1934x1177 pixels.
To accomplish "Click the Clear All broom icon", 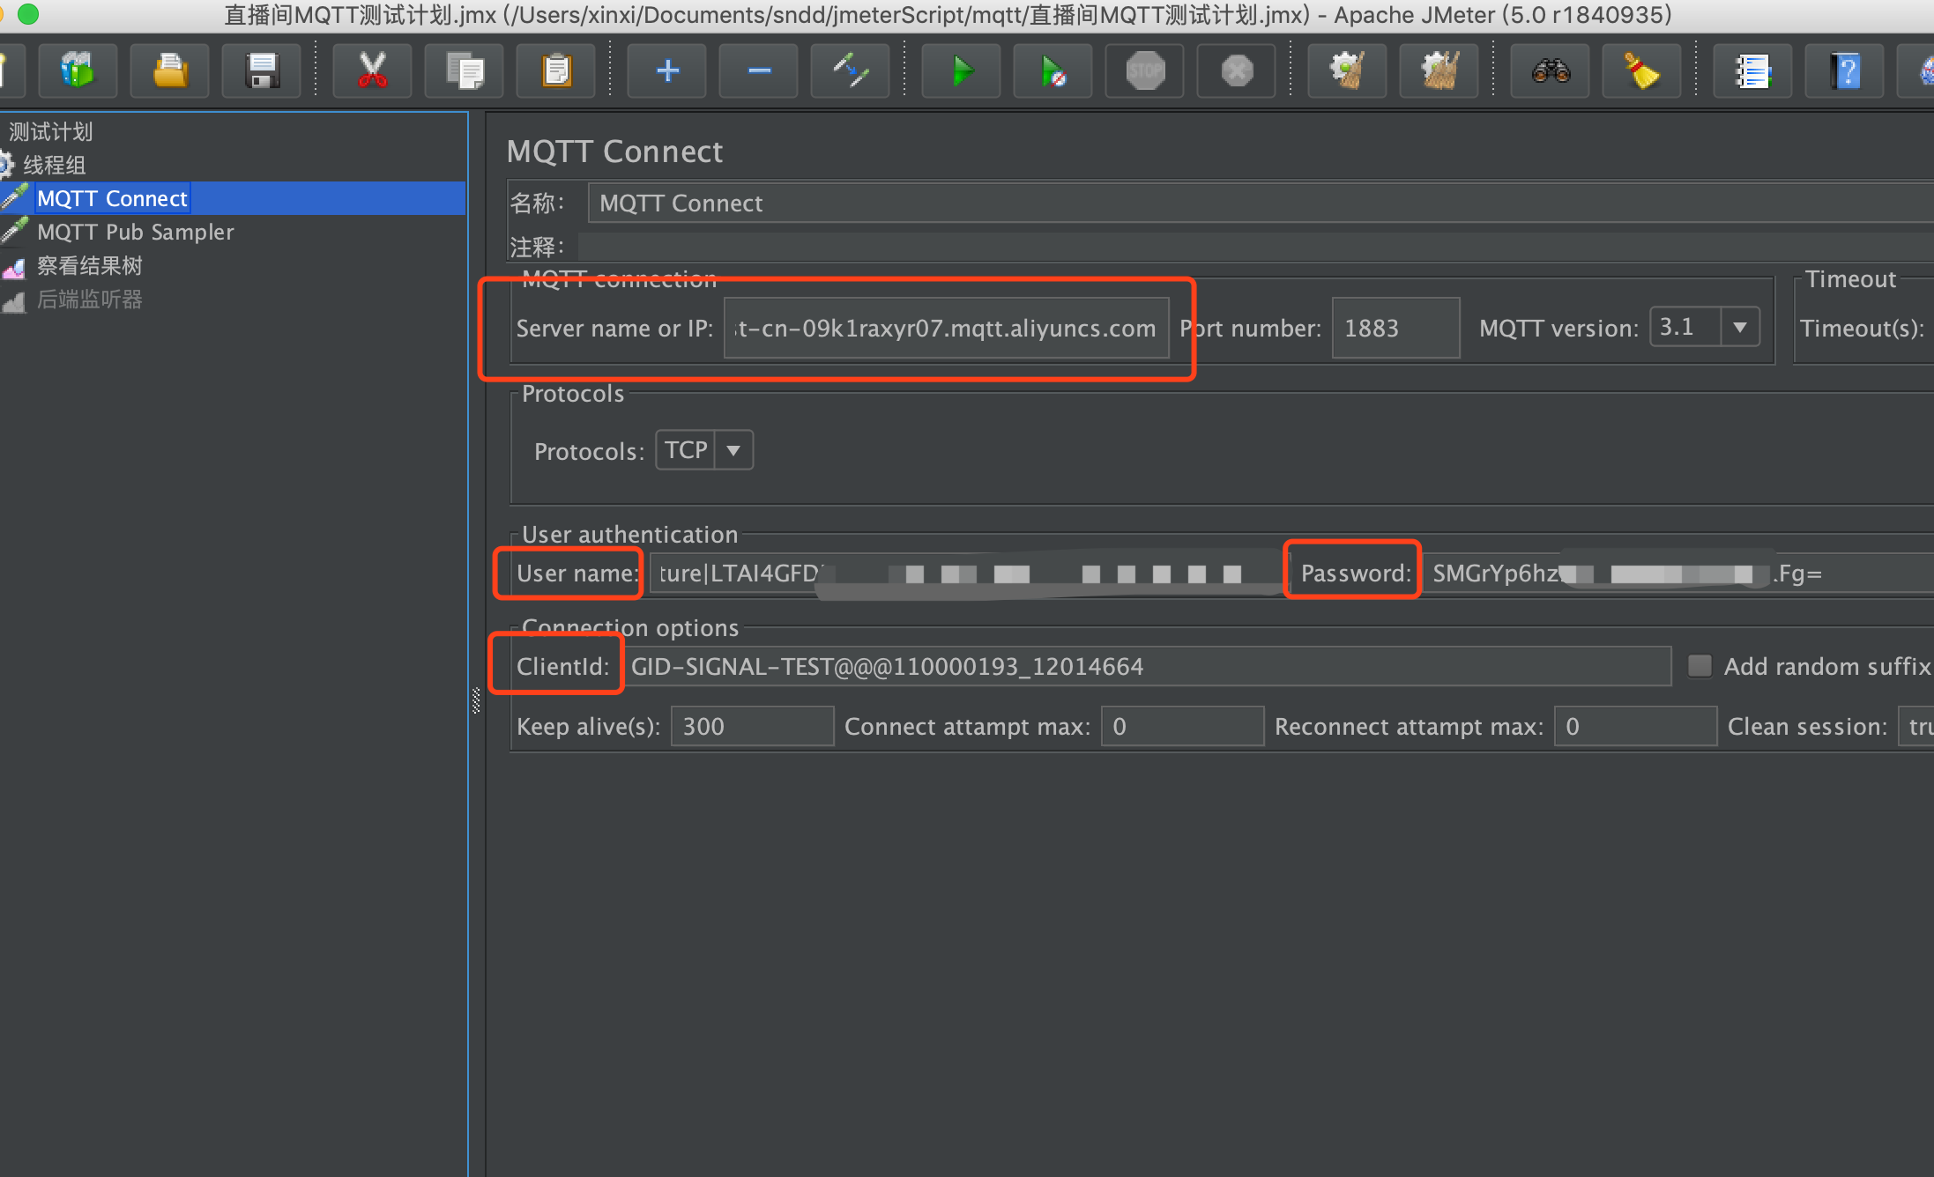I will pyautogui.click(x=1439, y=71).
